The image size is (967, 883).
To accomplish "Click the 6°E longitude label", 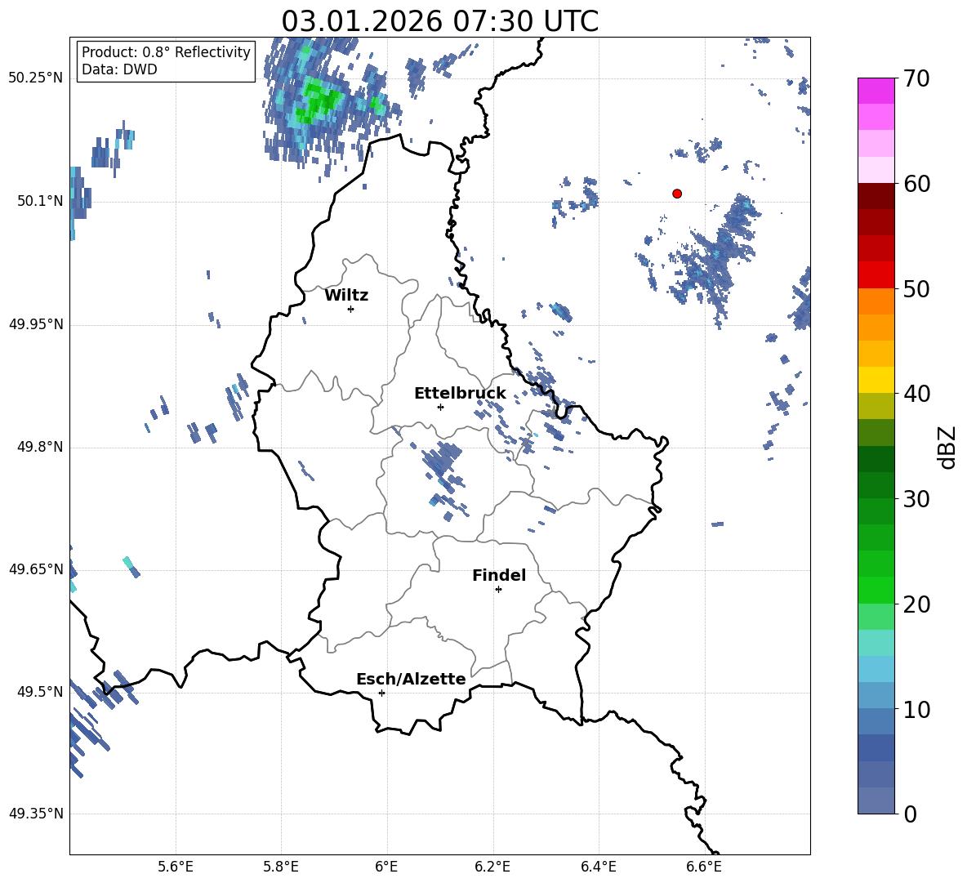I will click(386, 867).
